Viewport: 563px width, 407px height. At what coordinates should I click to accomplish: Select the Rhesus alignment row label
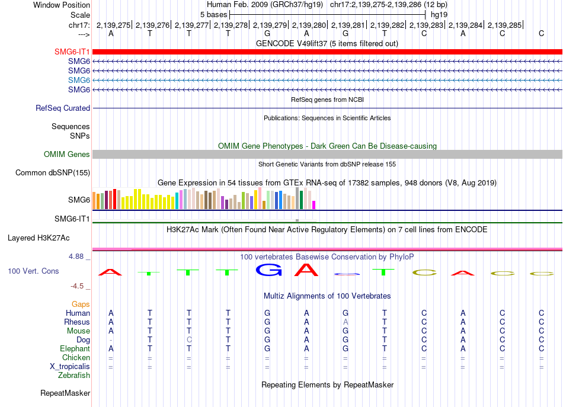[x=77, y=322]
